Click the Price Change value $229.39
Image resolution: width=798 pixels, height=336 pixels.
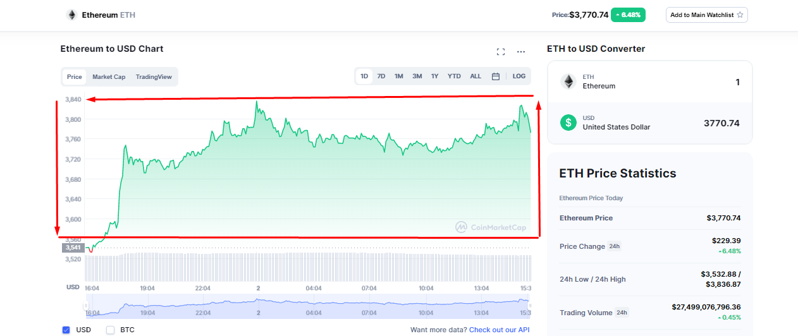726,241
